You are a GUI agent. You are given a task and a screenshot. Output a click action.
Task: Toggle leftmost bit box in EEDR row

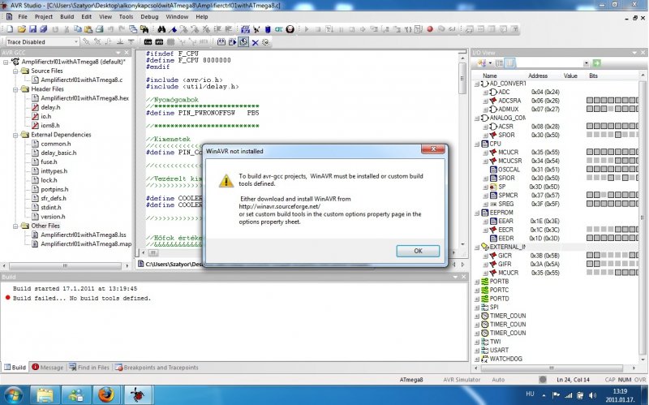pyautogui.click(x=590, y=238)
